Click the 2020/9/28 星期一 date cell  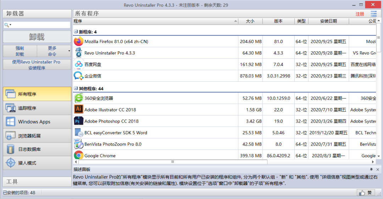point(328,53)
